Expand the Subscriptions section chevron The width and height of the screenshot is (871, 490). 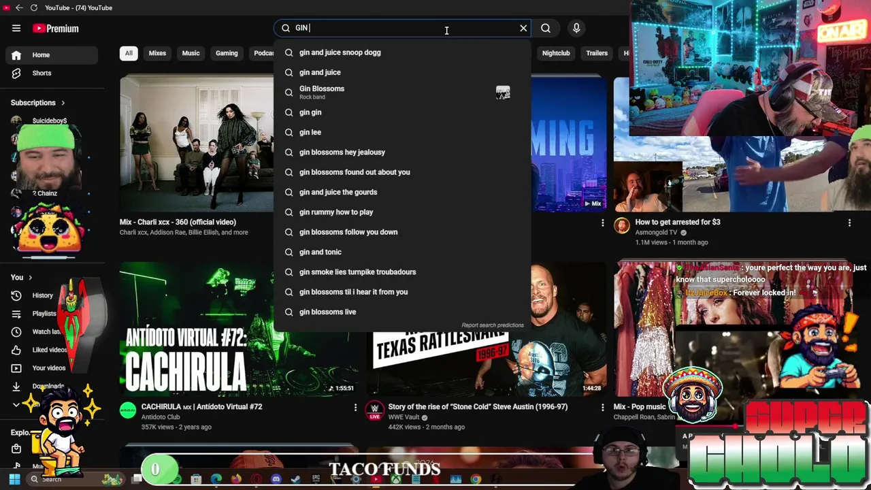[x=63, y=103]
